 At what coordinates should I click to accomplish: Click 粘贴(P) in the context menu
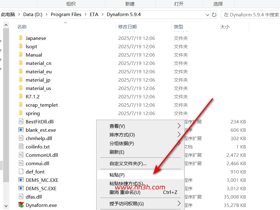(140, 175)
